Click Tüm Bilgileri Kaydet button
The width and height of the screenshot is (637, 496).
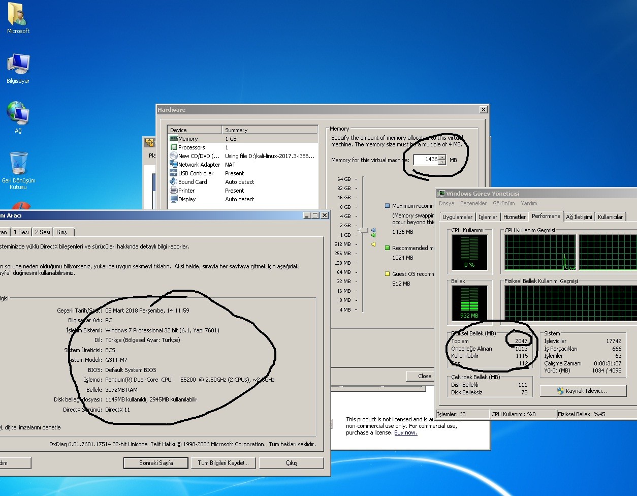(223, 463)
